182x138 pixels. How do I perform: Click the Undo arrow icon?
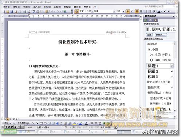[x=52, y=12]
